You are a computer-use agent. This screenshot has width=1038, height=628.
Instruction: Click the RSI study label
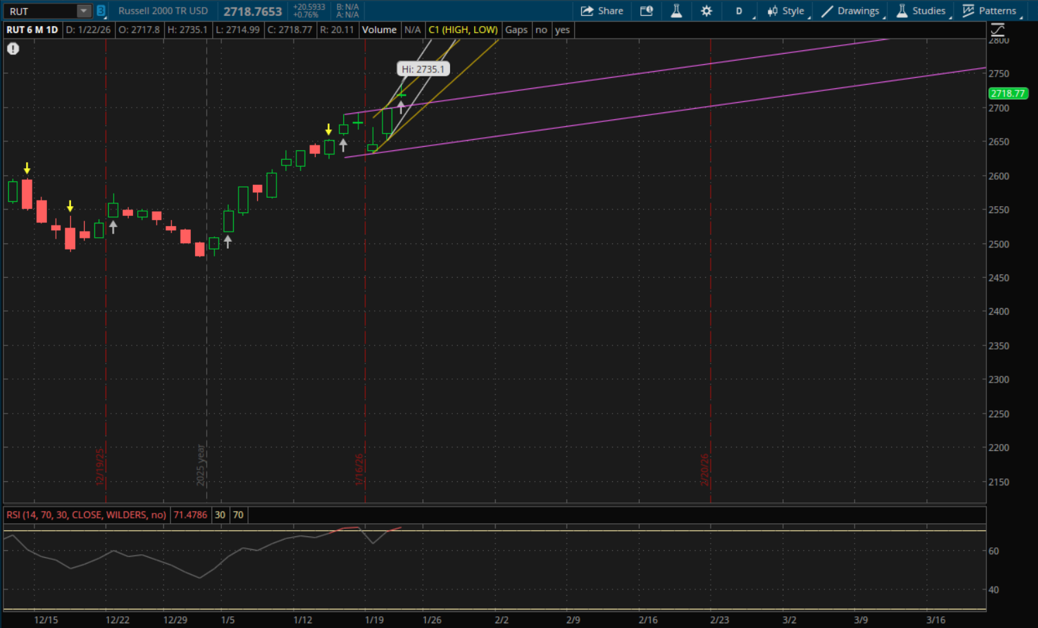86,515
